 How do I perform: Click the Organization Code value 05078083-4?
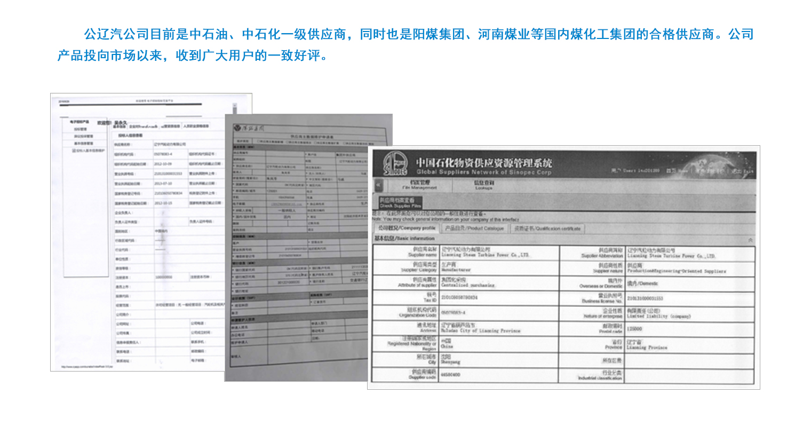pyautogui.click(x=454, y=313)
